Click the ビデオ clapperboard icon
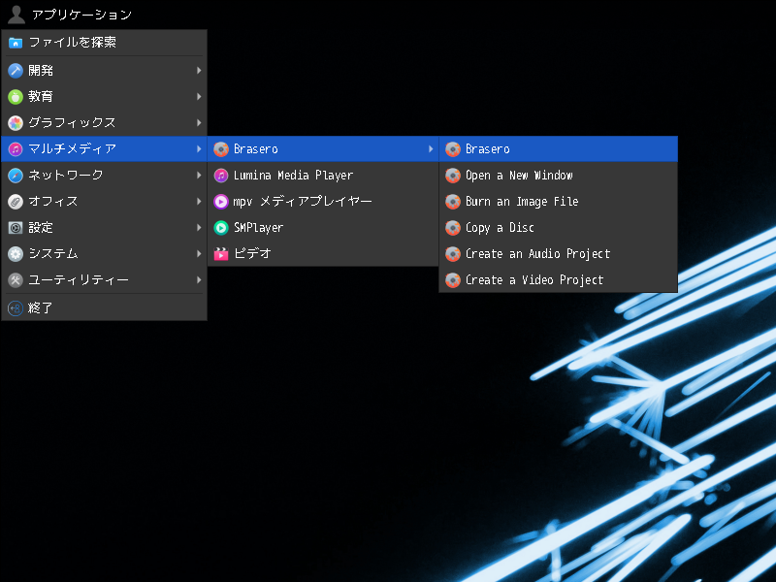The image size is (776, 582). [221, 254]
